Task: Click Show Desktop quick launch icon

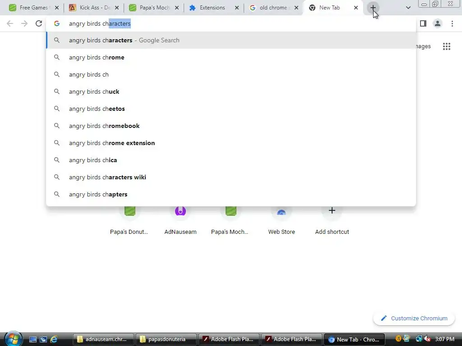Action: 32,340
